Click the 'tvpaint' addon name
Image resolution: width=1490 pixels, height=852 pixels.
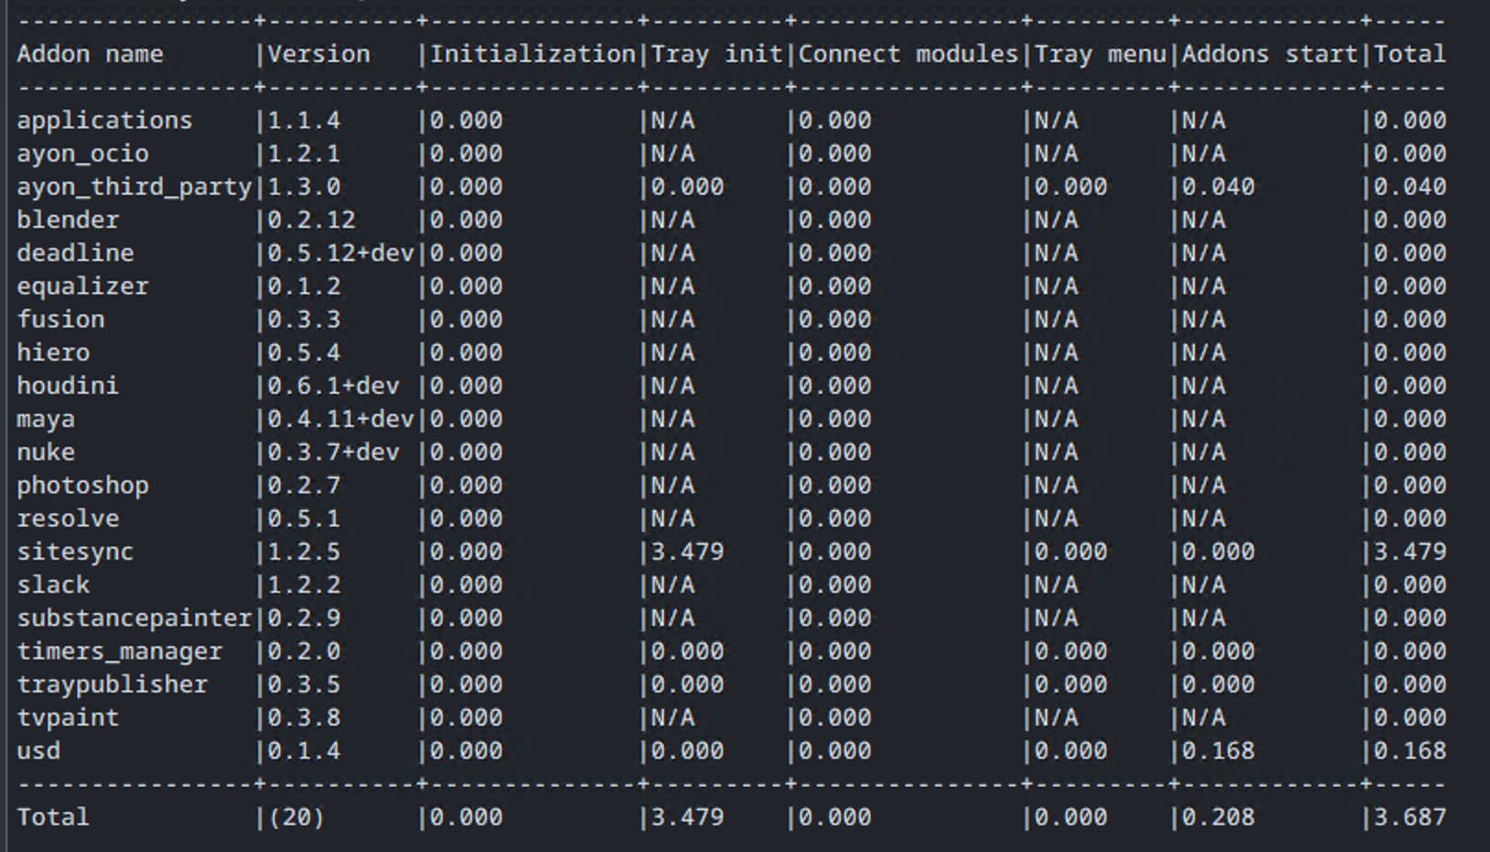[x=68, y=718]
